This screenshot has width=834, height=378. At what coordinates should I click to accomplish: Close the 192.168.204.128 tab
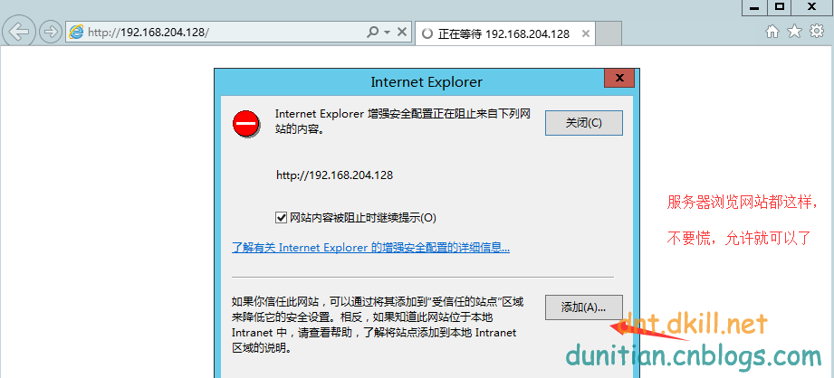[586, 34]
